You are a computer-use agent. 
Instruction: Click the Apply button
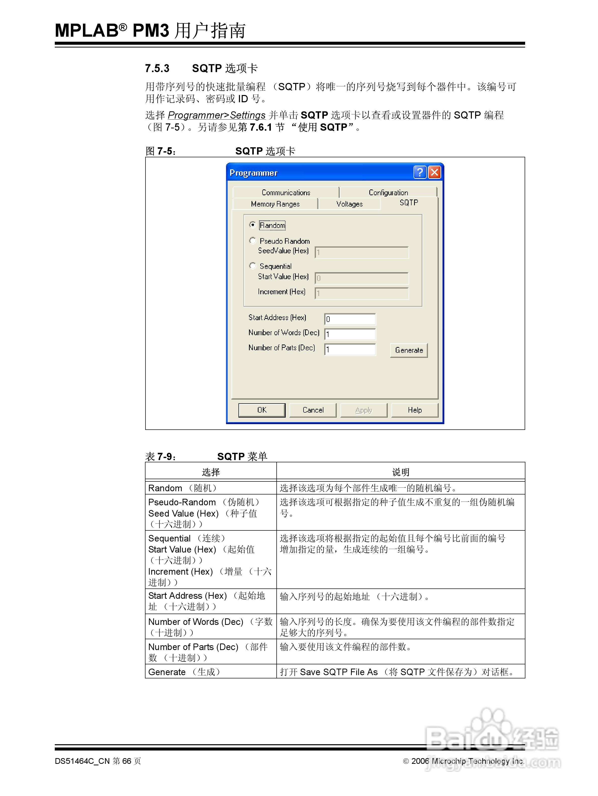[x=363, y=410]
